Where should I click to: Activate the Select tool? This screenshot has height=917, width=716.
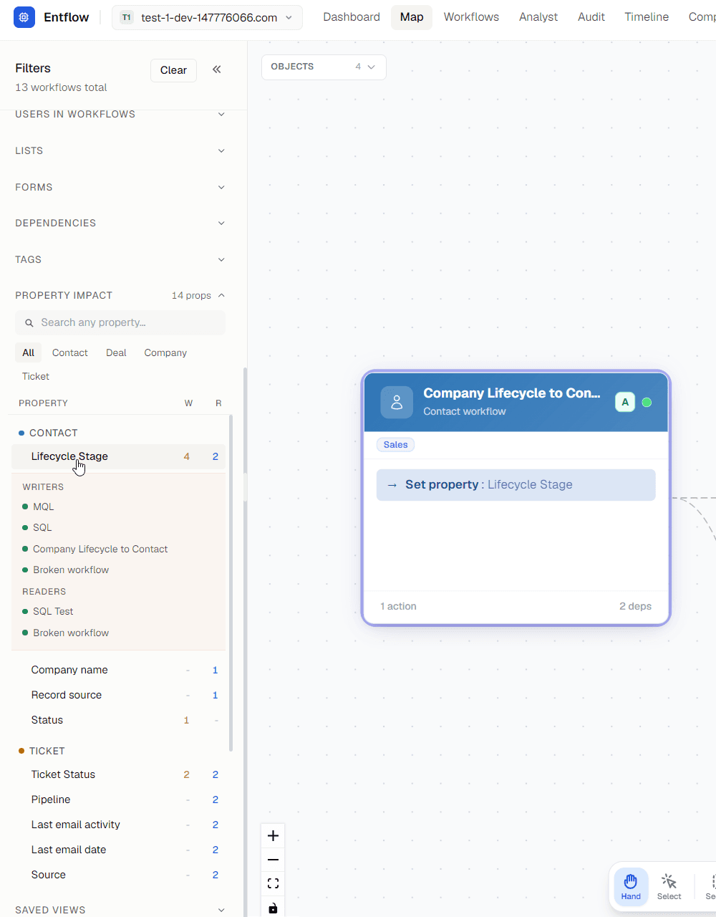669,887
